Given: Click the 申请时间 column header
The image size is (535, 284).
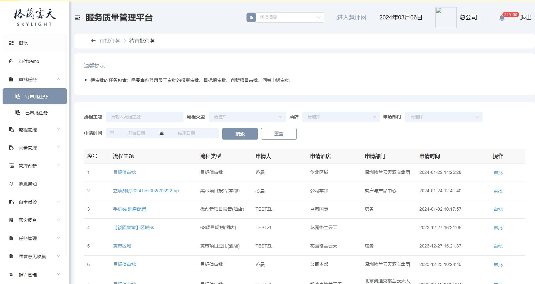Looking at the screenshot, I should [x=430, y=156].
